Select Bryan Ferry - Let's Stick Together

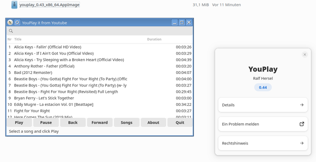(x=100, y=98)
